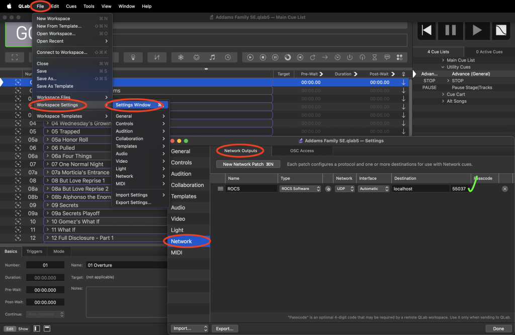Click the panic-all fade button

[x=501, y=30]
